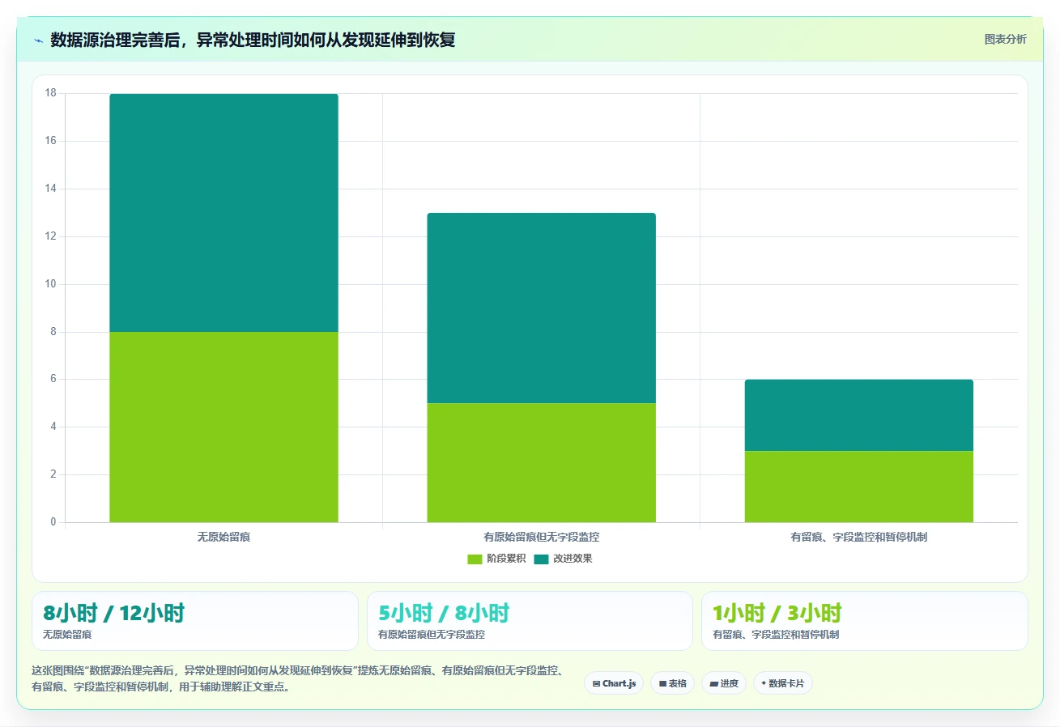Screen dimensions: 1060x727
Task: Click the description paragraph starting 这张图围绕
Action: click(x=298, y=679)
